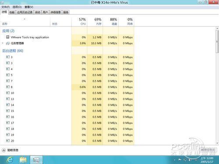Click the scrollbar down arrow
Image resolution: width=219 pixels, height=164 pixels.
(x=217, y=143)
